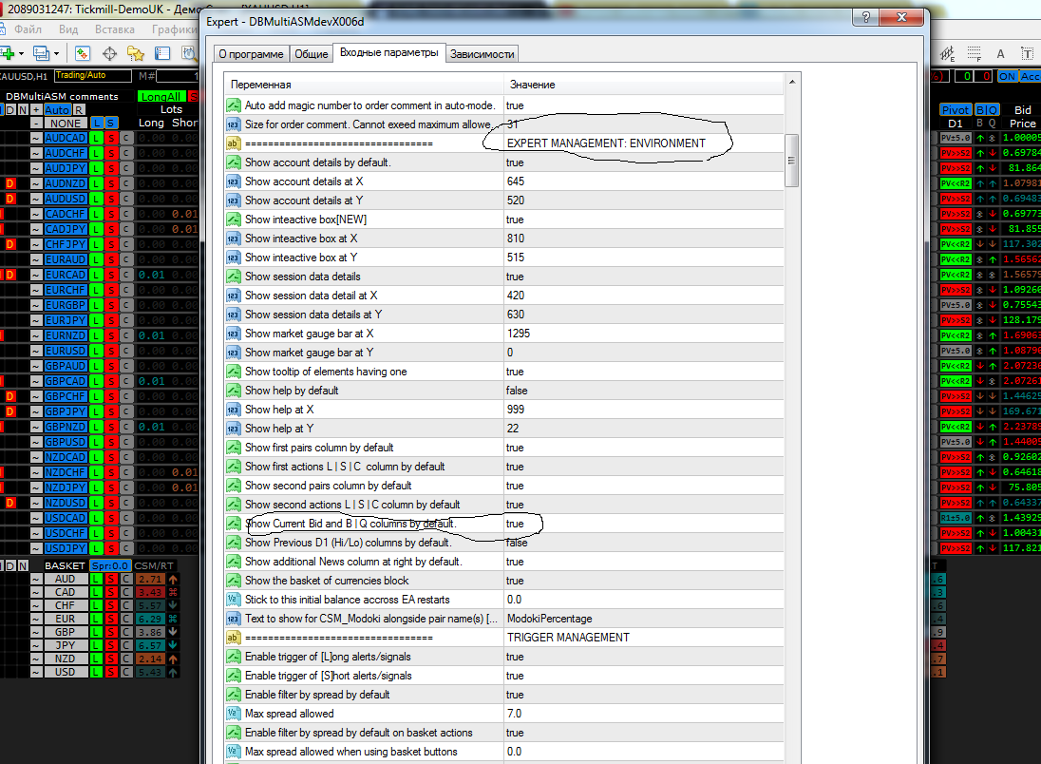Click the red D marker left of AUDNZD
The width and height of the screenshot is (1041, 764).
click(10, 183)
